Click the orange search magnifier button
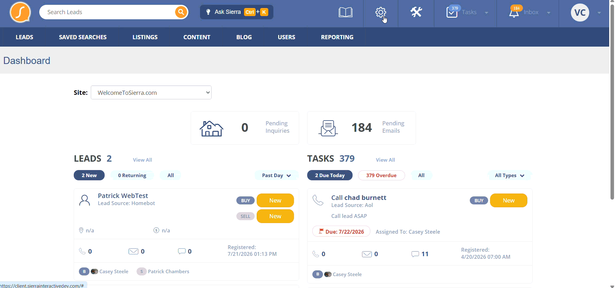This screenshot has height=288, width=615. (x=181, y=12)
